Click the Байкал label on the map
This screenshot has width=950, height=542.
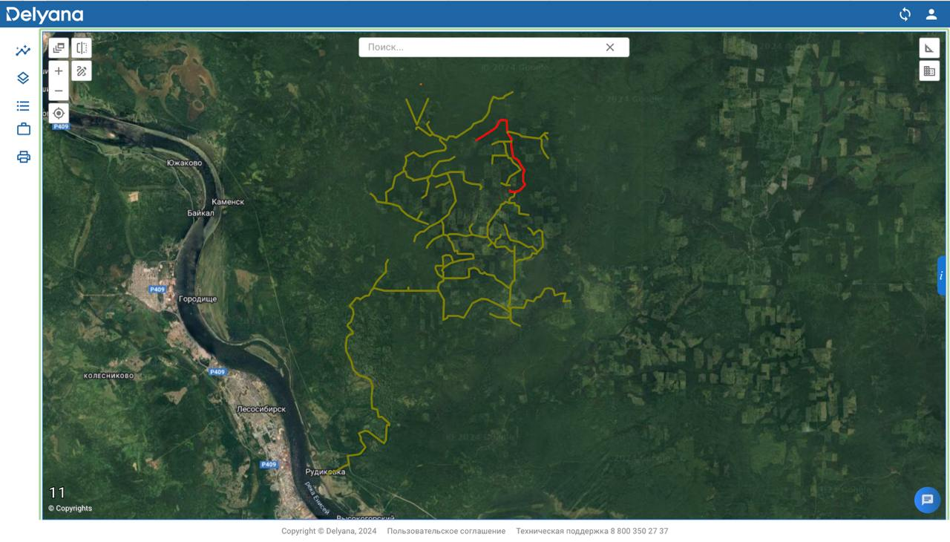[200, 213]
